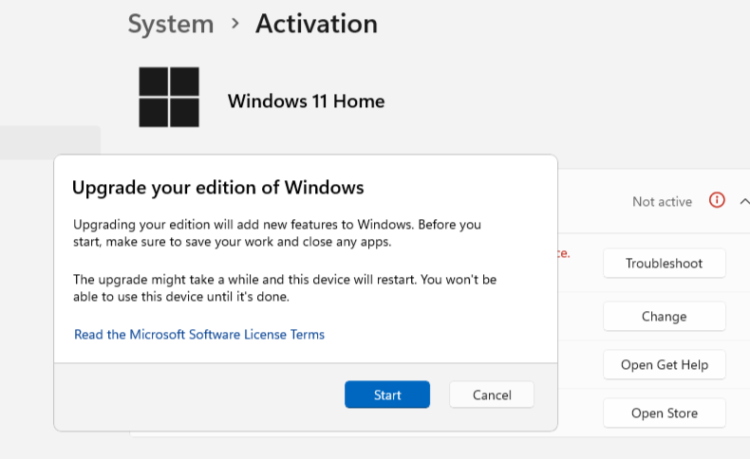Click the Upgrade your edition of Windows title
The image size is (750, 459).
pyautogui.click(x=218, y=187)
